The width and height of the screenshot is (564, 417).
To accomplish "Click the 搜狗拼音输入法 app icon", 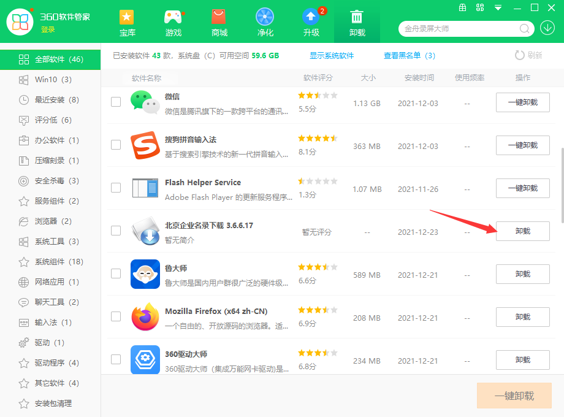I will [x=145, y=145].
